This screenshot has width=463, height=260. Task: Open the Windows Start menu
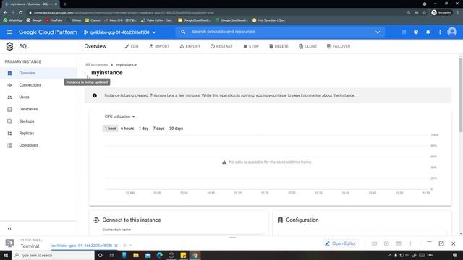pyautogui.click(x=6, y=255)
